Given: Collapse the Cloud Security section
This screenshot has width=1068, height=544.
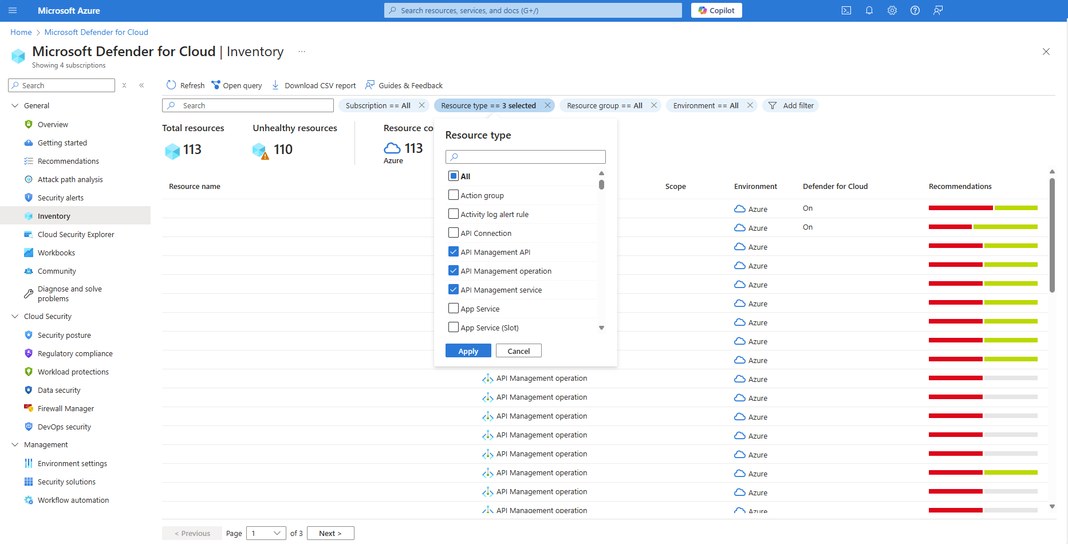Looking at the screenshot, I should point(15,316).
